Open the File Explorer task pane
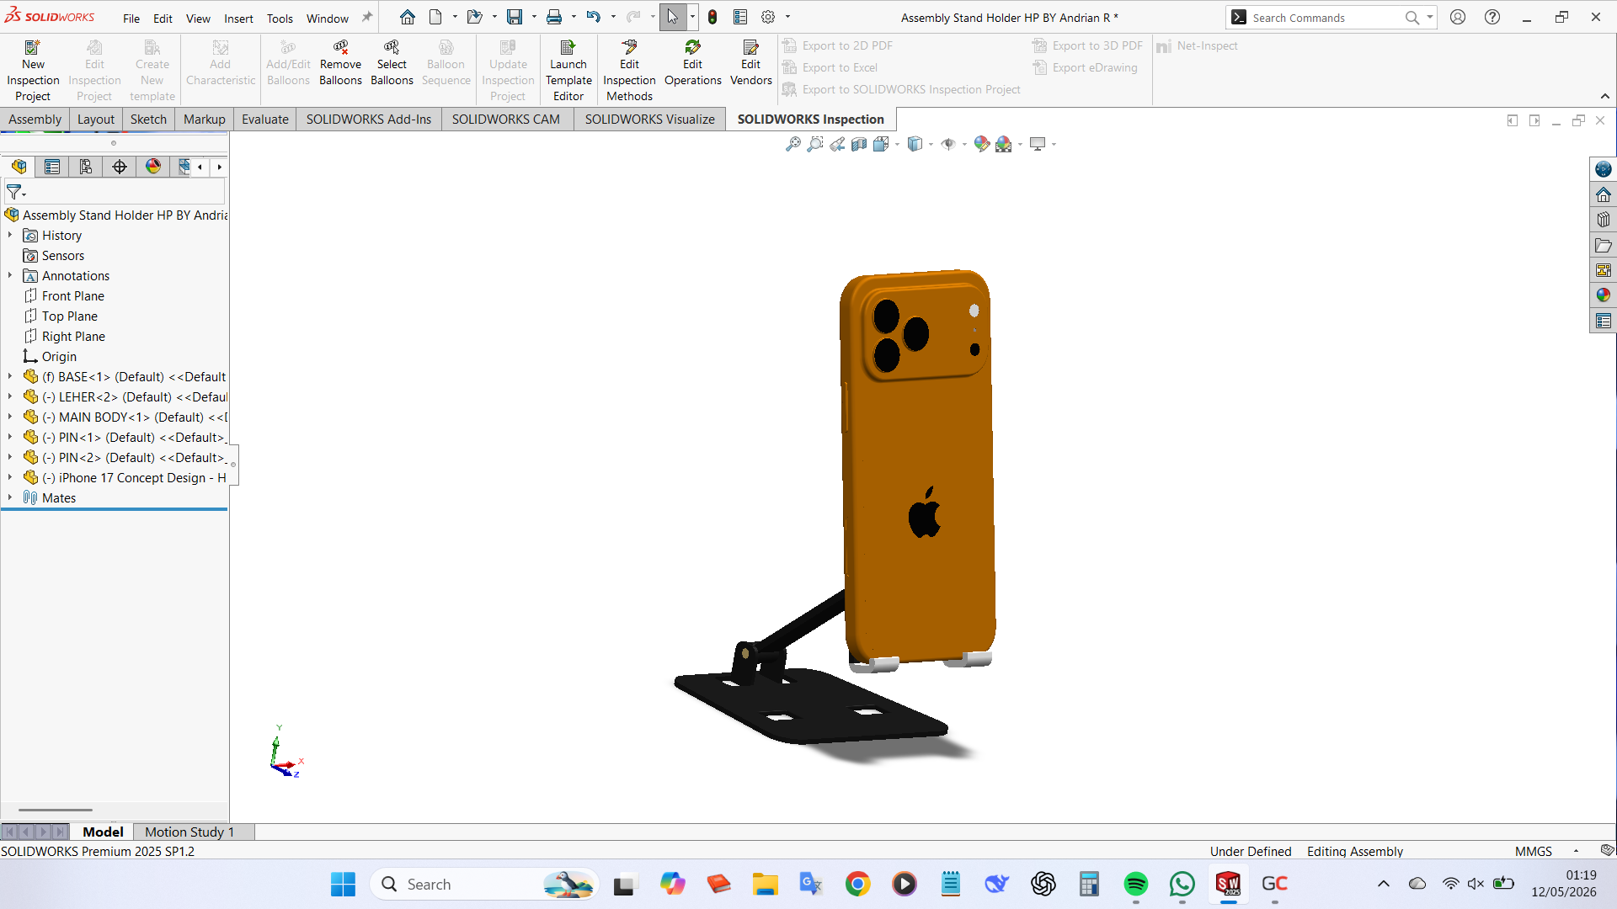The height and width of the screenshot is (909, 1617). pyautogui.click(x=1604, y=245)
